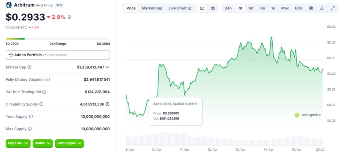This screenshot has height=153, width=341.
Task: Select the Max time range
Action: (x=285, y=8)
